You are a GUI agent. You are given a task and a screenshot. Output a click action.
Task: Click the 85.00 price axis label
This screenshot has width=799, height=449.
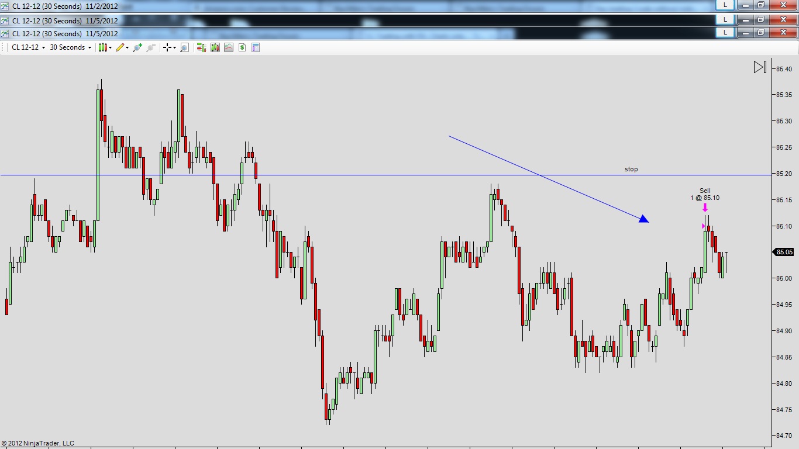pyautogui.click(x=784, y=278)
